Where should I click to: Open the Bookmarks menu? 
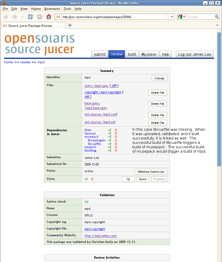(x=52, y=9)
